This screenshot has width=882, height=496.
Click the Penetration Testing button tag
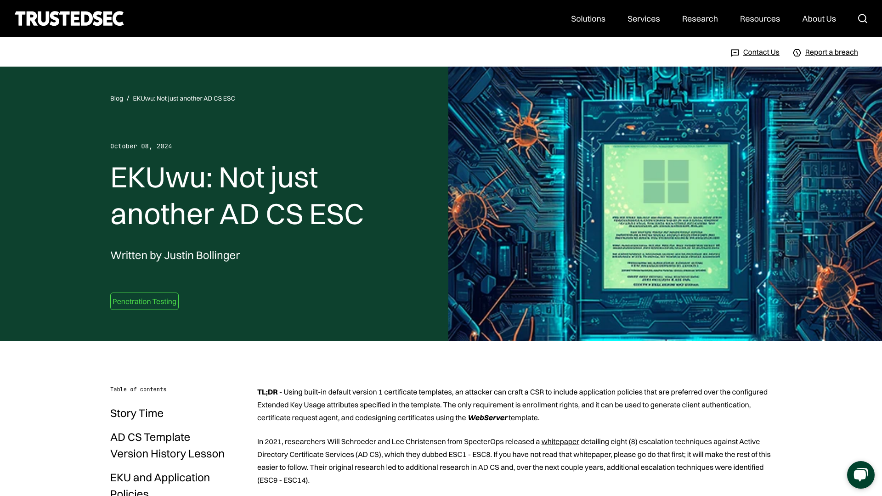click(144, 301)
